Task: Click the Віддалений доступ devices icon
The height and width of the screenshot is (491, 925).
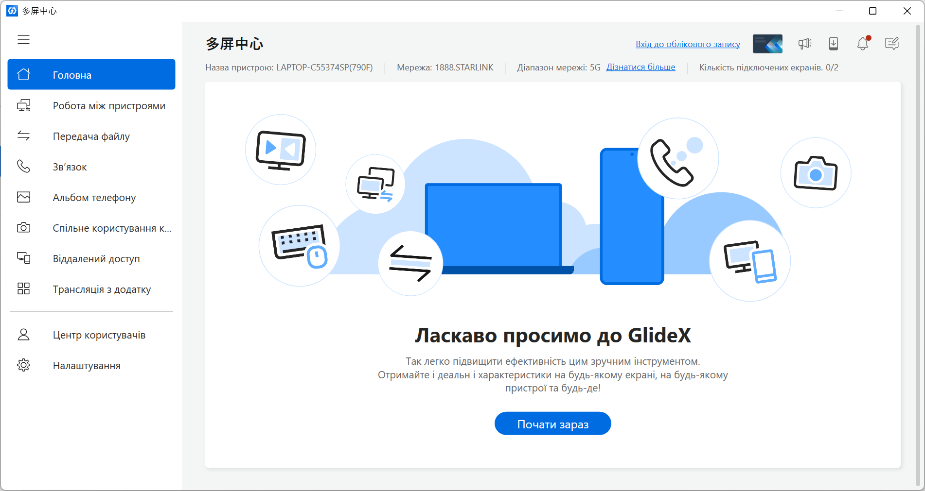Action: 23,258
